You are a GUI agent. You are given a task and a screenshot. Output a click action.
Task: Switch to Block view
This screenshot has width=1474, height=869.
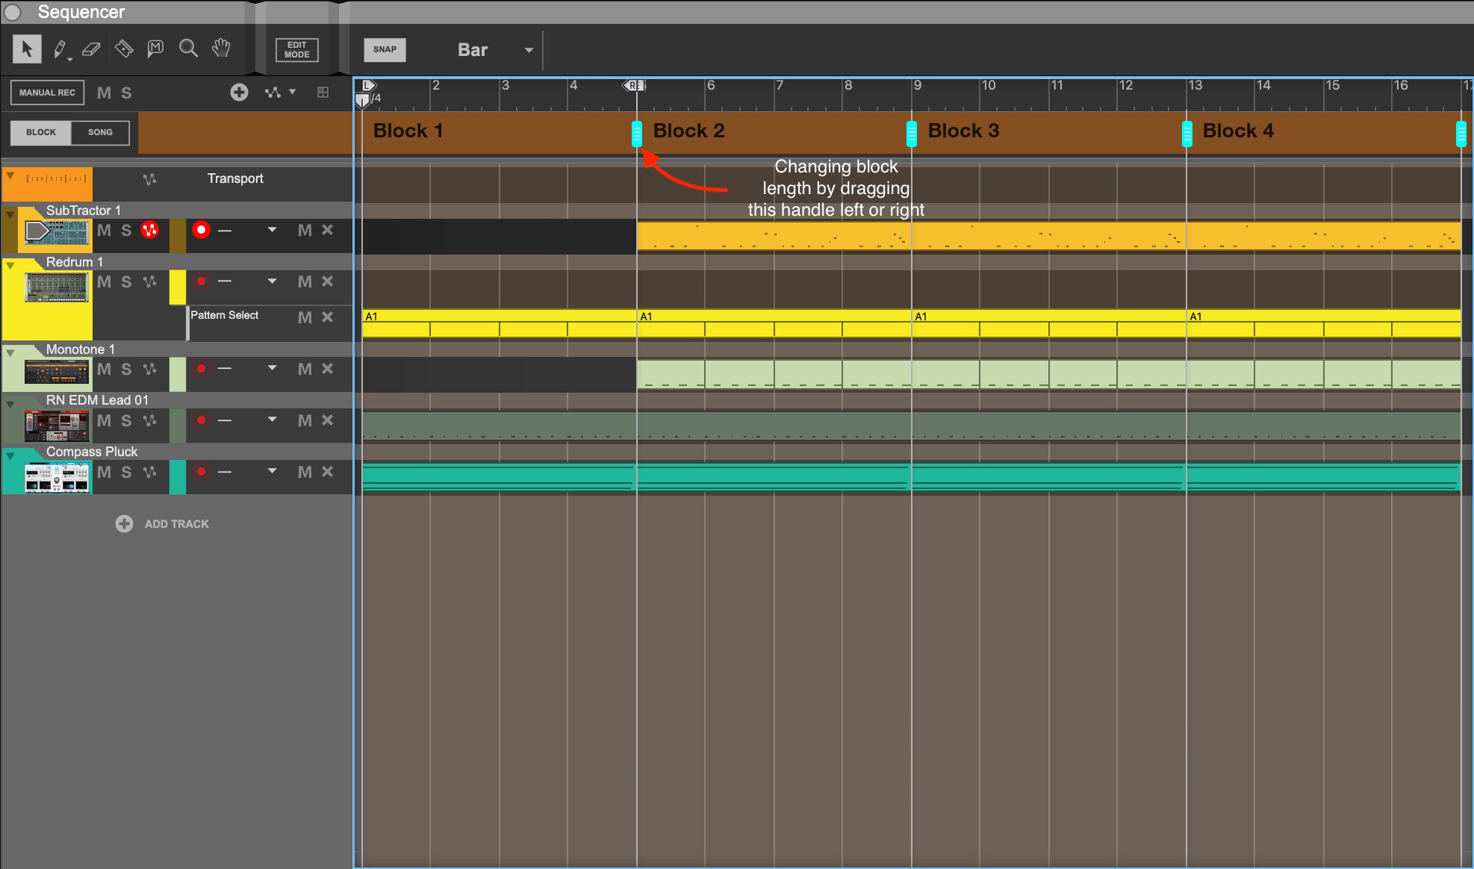point(41,133)
